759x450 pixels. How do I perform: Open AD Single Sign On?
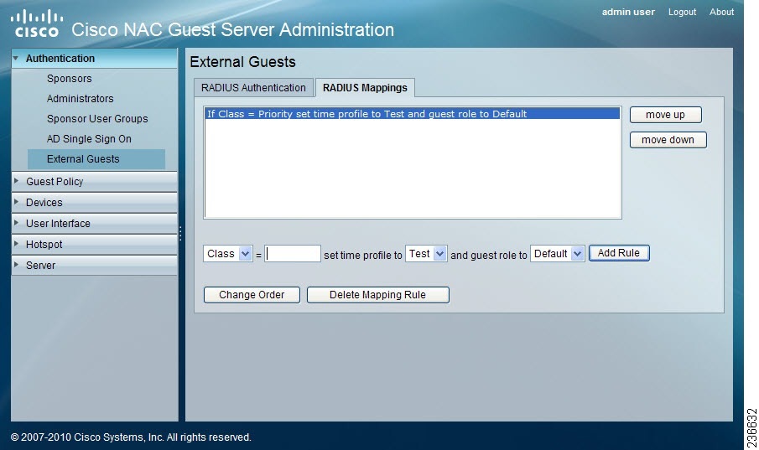pos(89,139)
